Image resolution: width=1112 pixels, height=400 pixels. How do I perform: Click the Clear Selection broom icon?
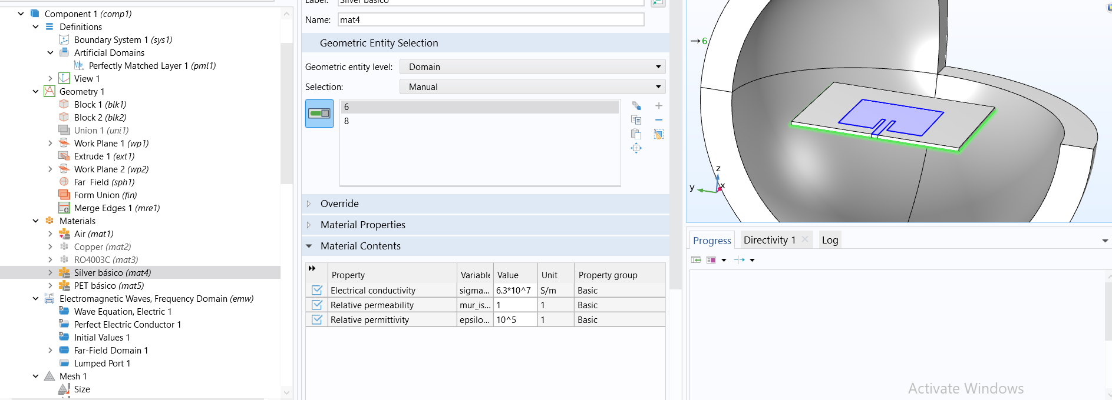659,134
